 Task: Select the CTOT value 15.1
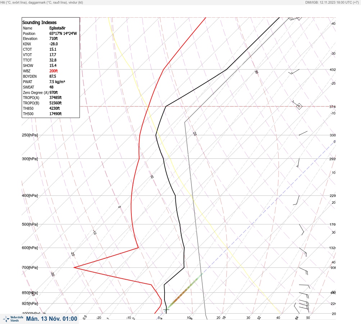[x=53, y=49]
